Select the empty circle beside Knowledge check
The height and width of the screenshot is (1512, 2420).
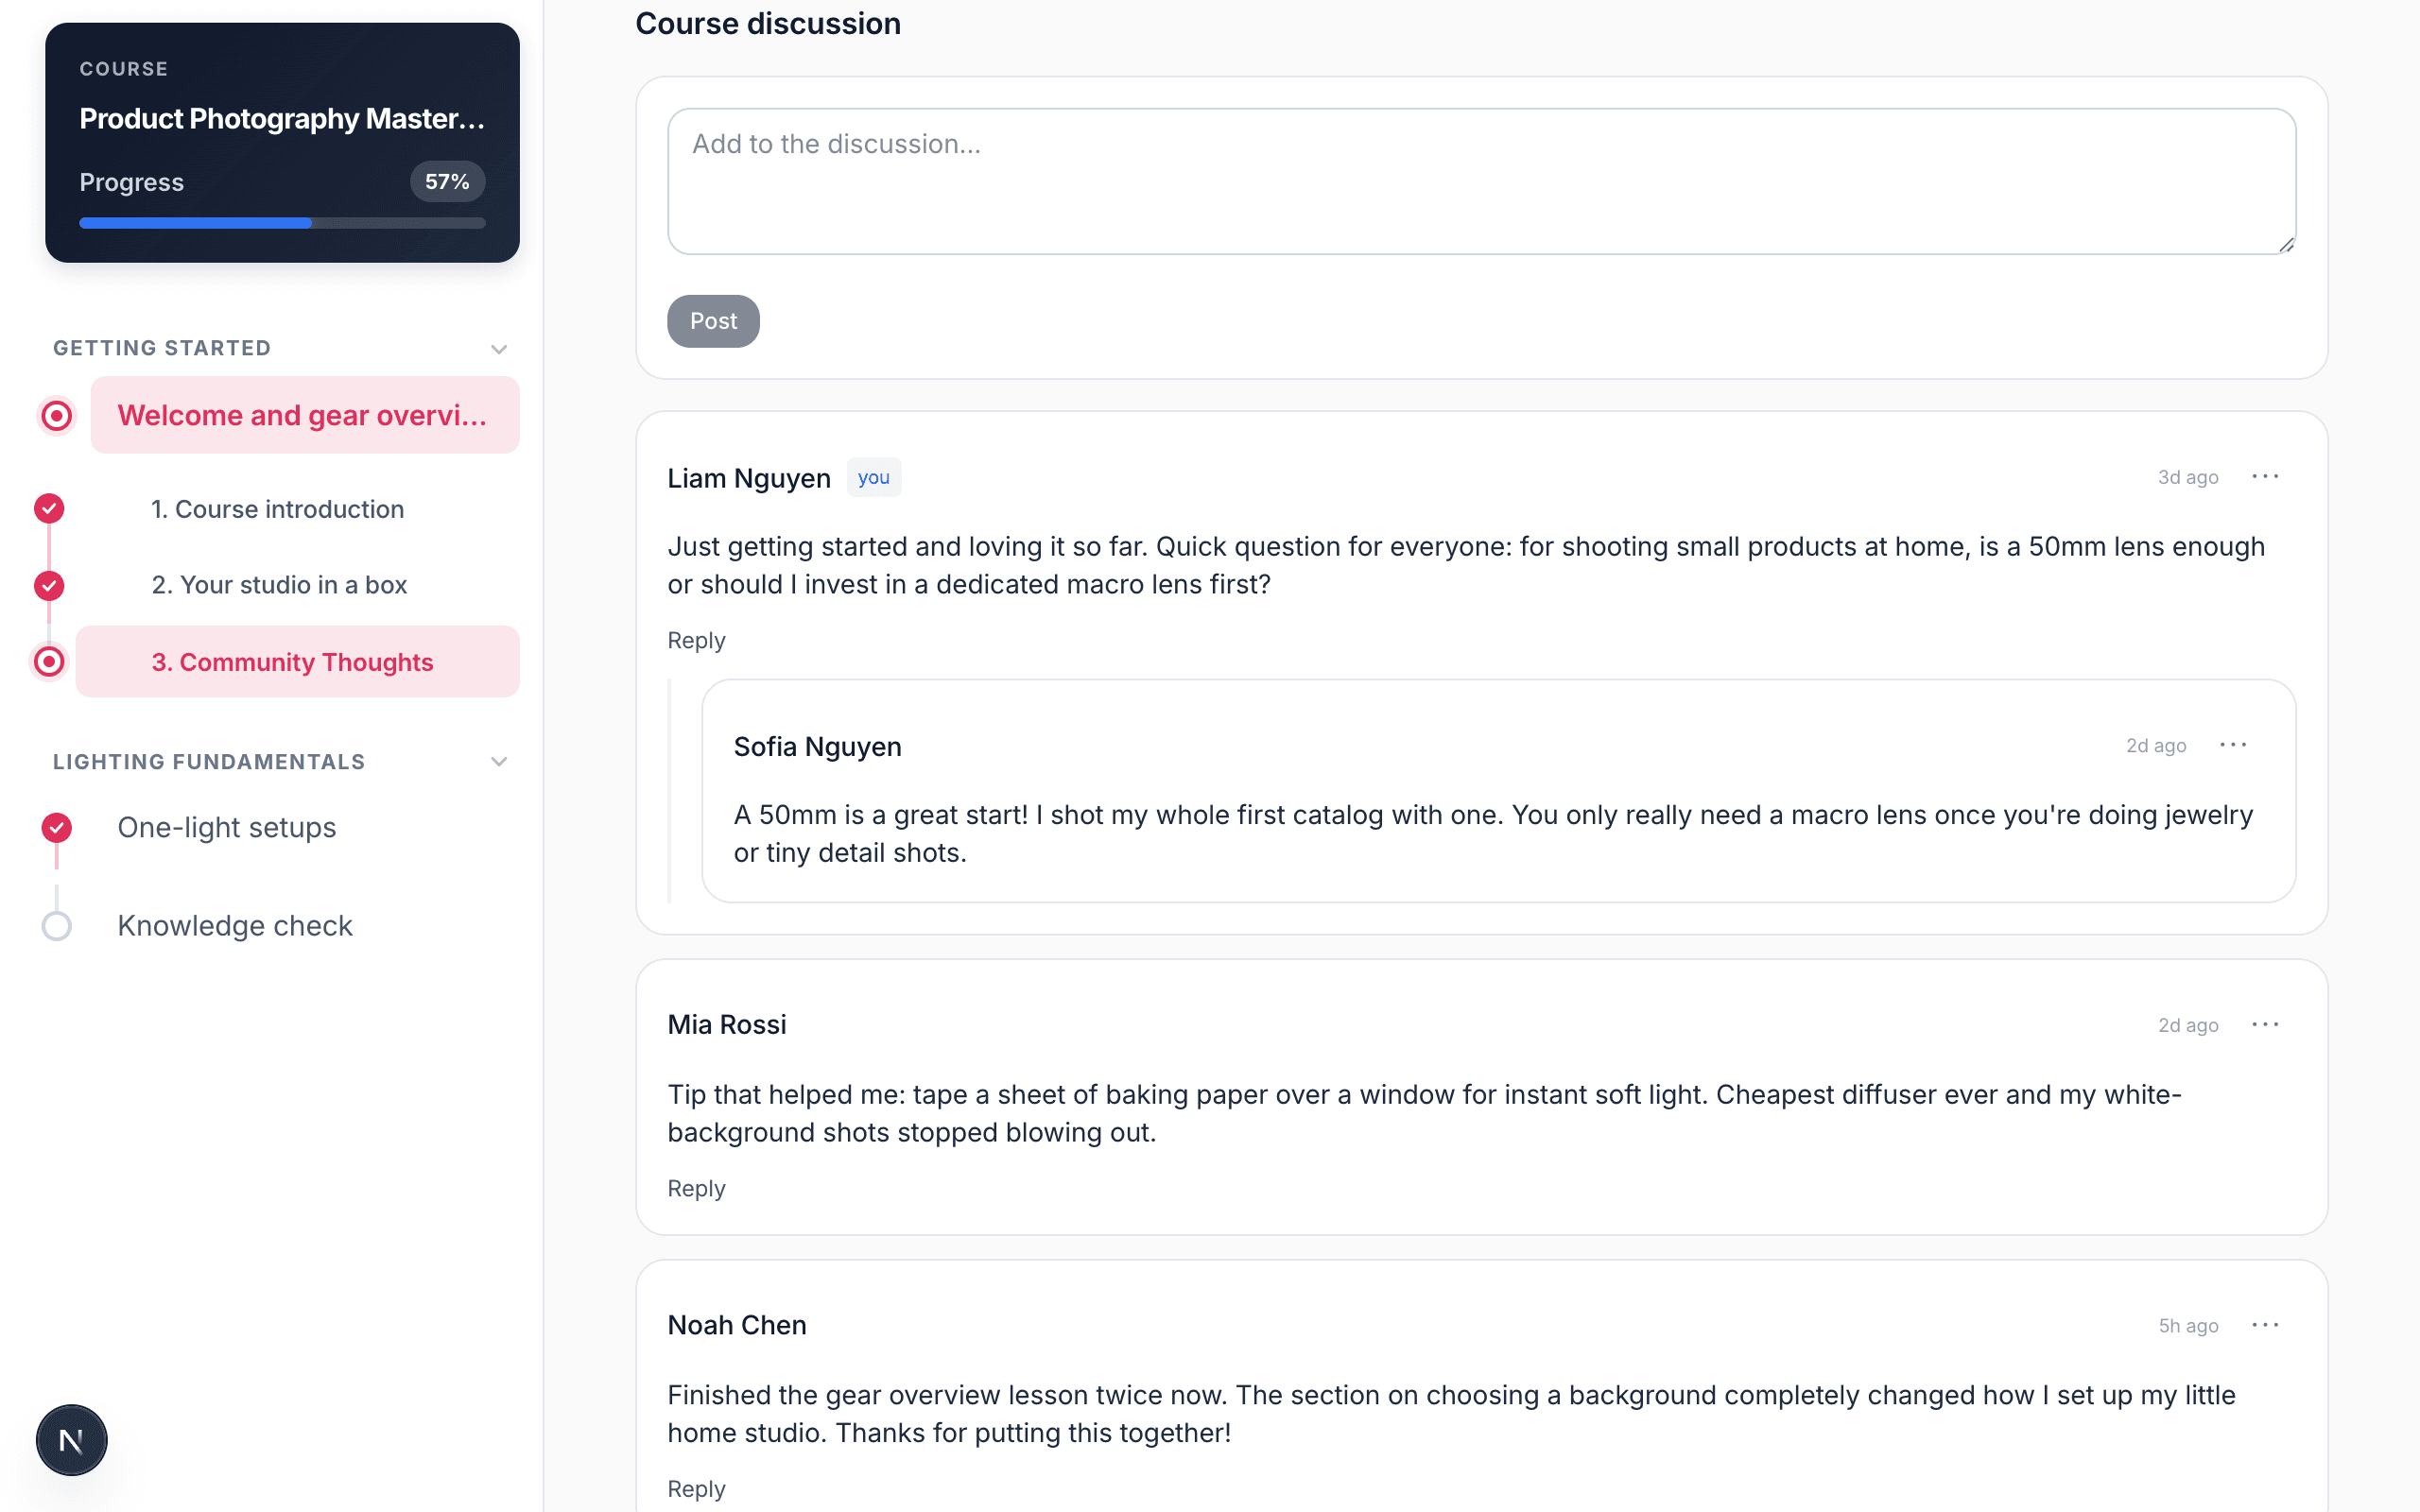(x=57, y=926)
